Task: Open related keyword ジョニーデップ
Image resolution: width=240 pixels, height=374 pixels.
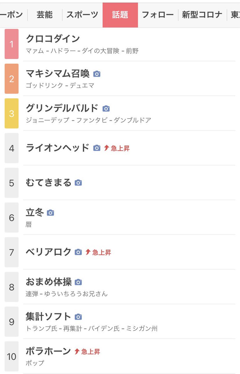Action: [x=47, y=120]
